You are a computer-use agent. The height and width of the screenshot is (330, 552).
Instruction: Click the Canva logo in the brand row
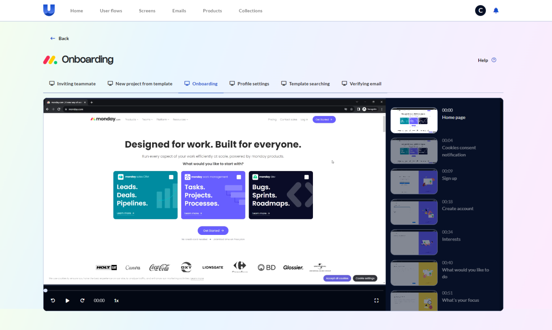click(x=133, y=267)
